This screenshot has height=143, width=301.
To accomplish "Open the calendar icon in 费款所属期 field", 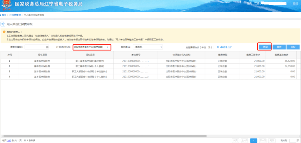I will [x=47, y=47].
